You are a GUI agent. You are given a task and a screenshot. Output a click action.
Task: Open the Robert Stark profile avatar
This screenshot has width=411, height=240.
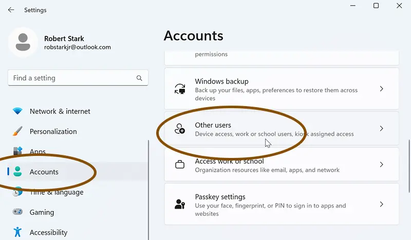(23, 42)
